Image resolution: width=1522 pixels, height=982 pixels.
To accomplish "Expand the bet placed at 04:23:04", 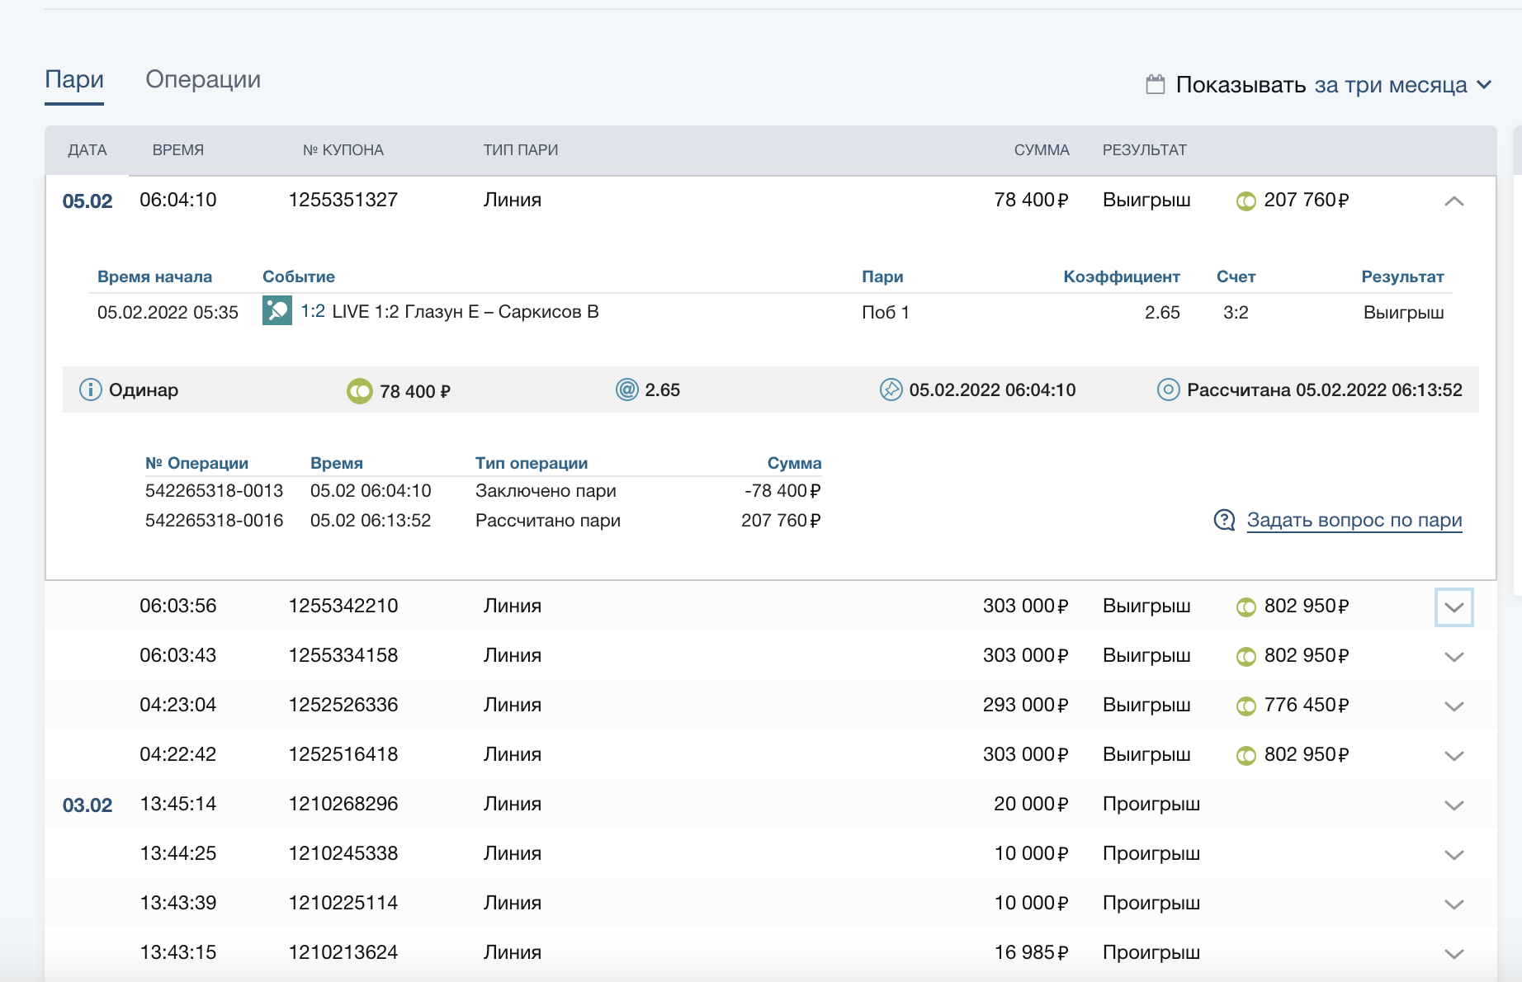I will (1453, 706).
